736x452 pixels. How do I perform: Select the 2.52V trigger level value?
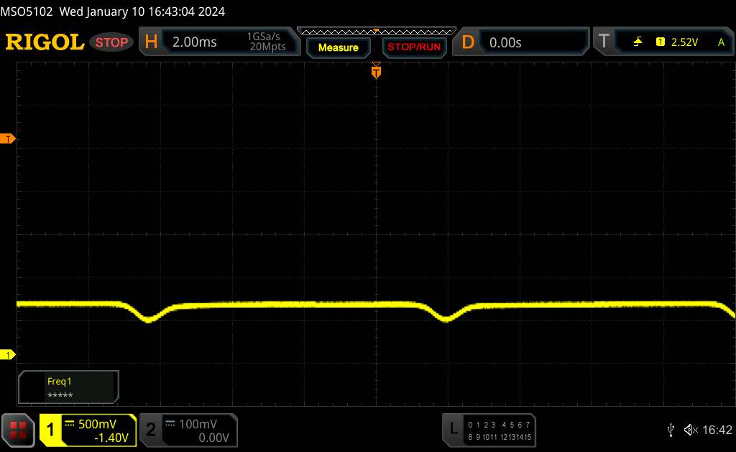click(x=684, y=42)
